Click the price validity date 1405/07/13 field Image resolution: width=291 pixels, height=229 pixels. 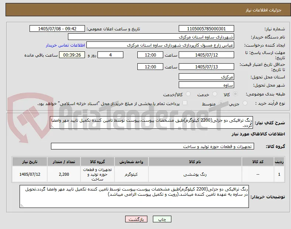point(206,67)
